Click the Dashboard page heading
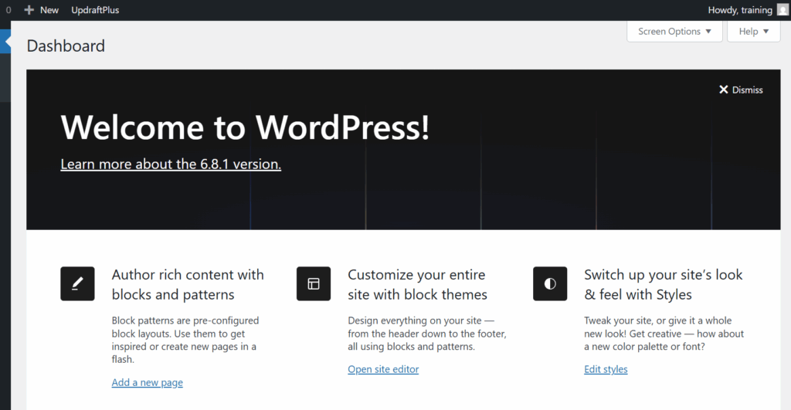This screenshot has height=410, width=791. coord(66,46)
